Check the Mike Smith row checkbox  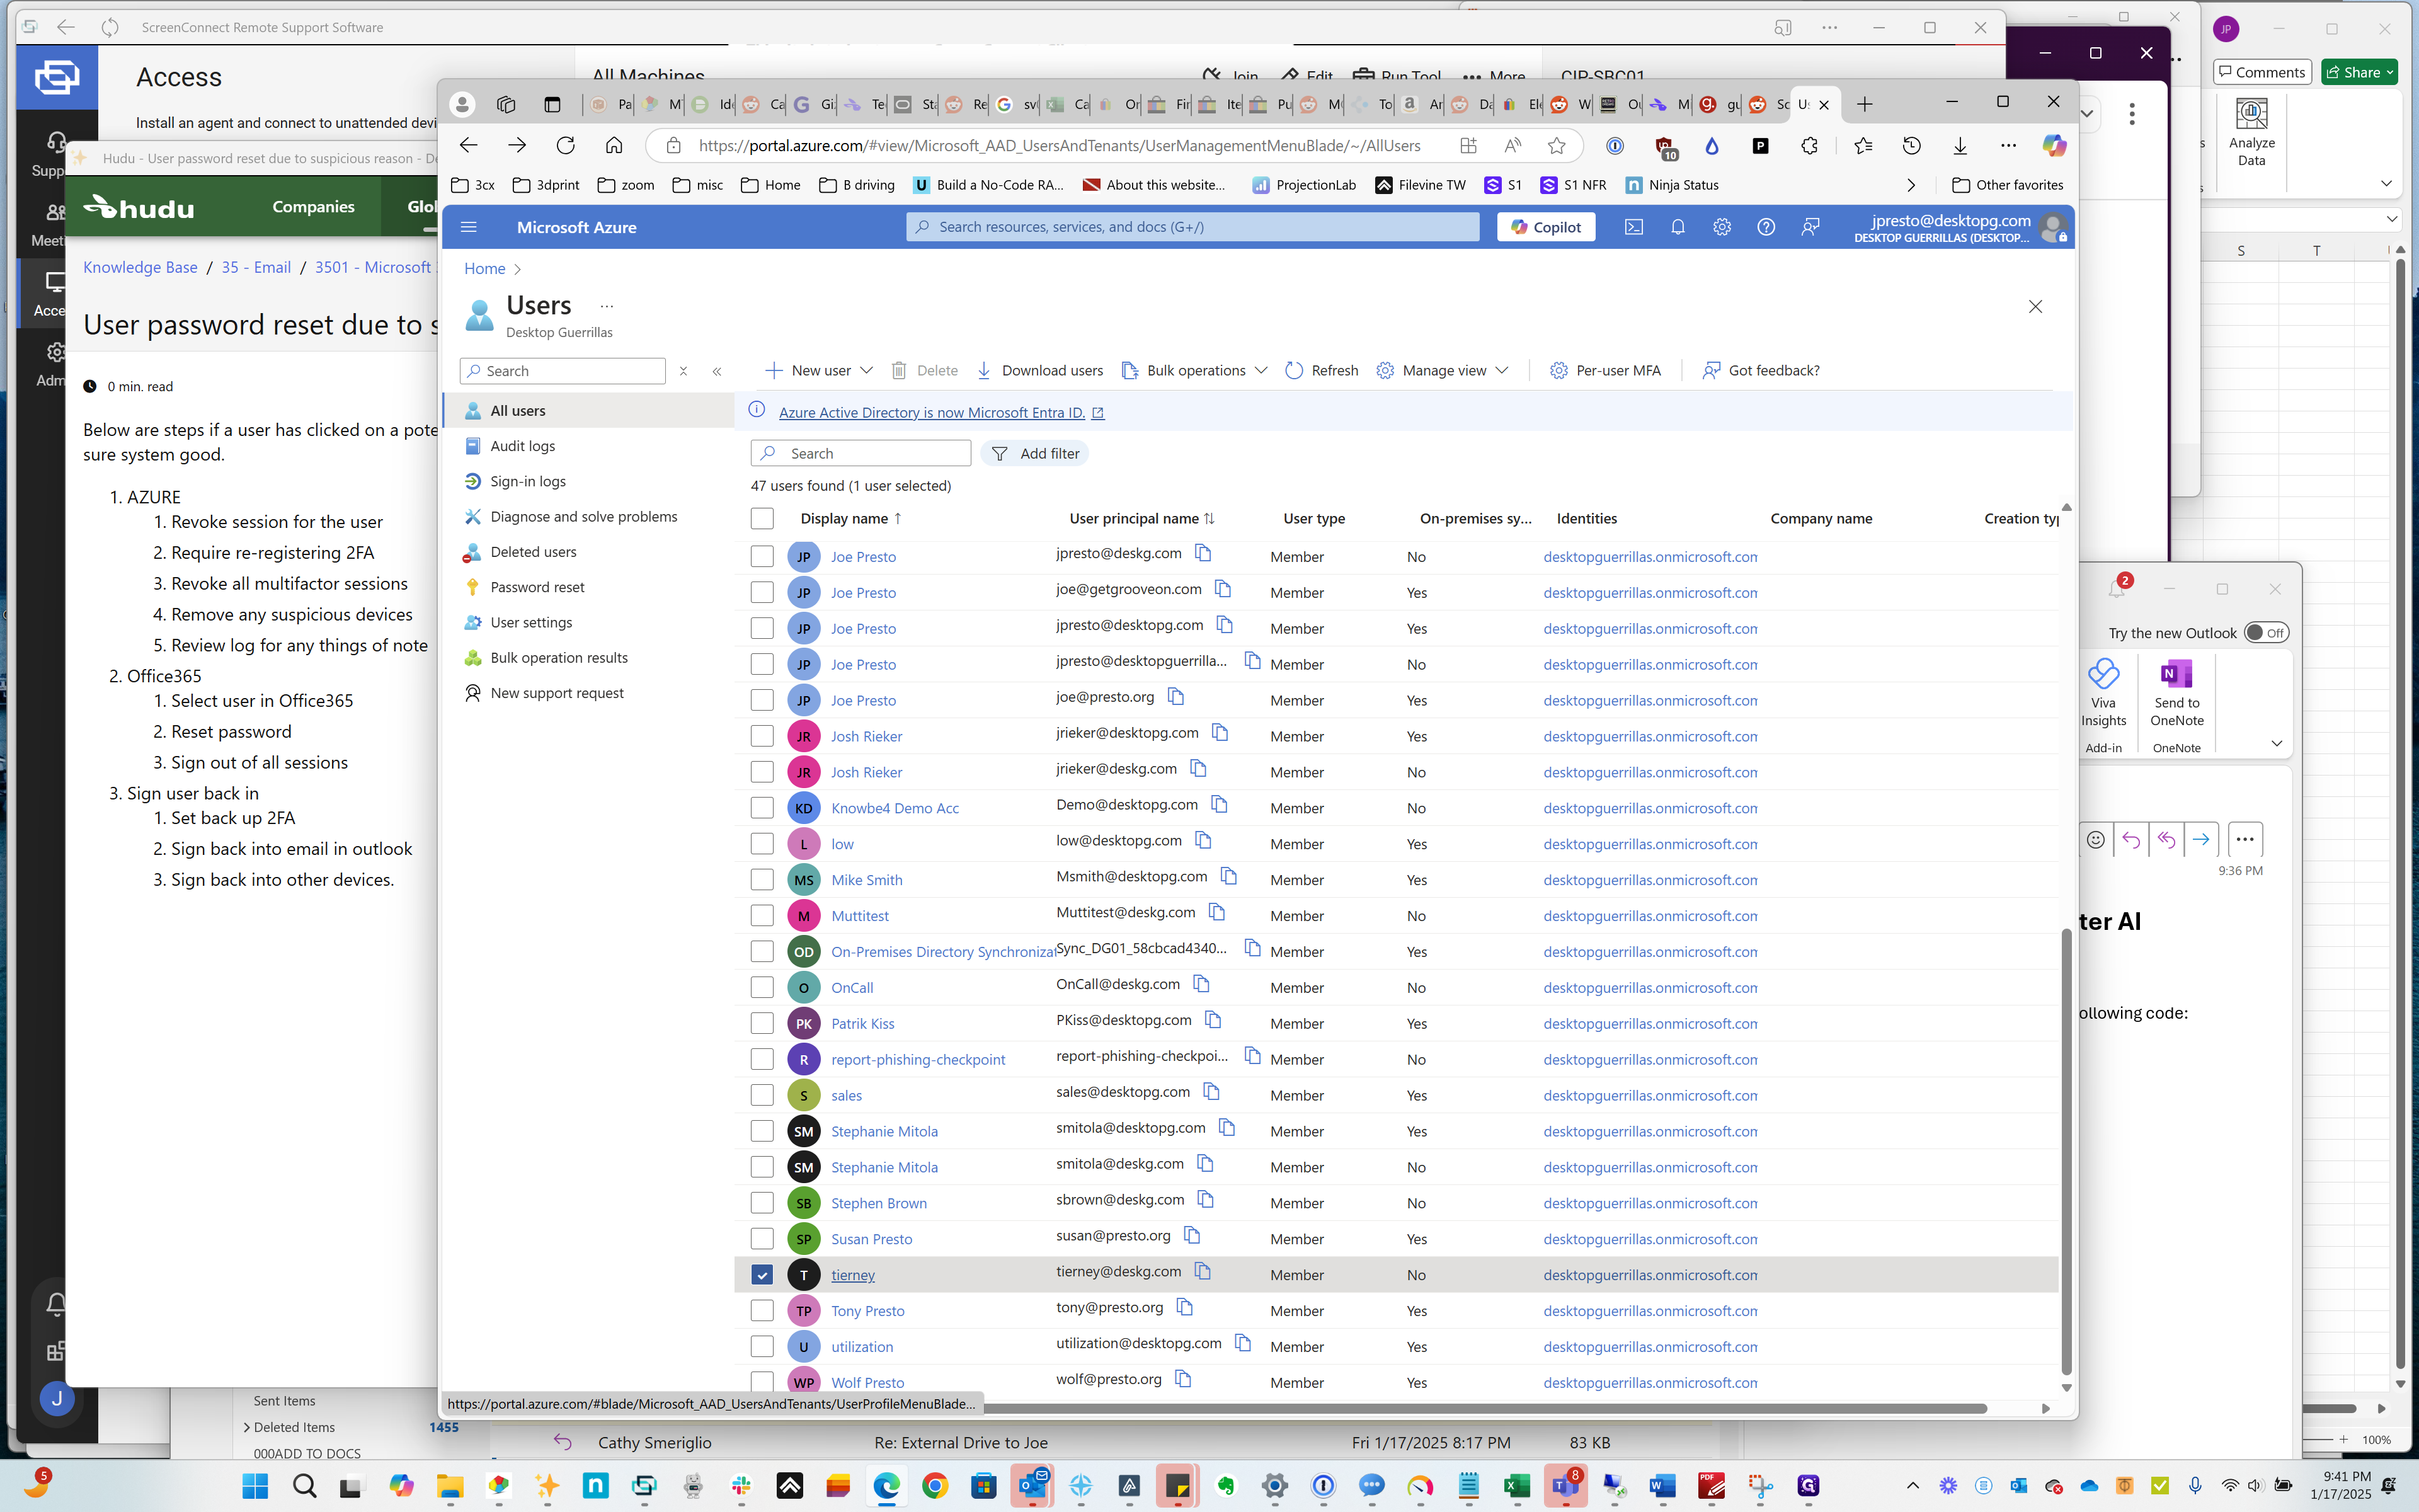click(x=762, y=880)
